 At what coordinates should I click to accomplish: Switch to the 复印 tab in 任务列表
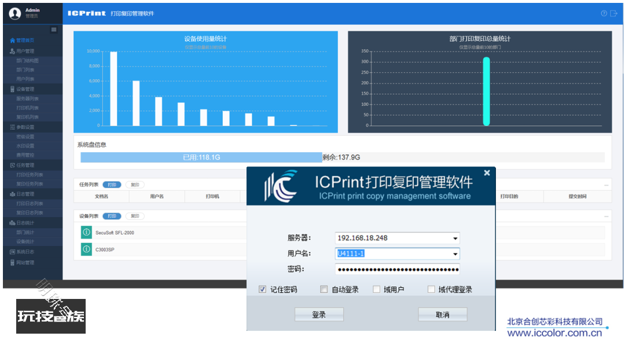[135, 184]
